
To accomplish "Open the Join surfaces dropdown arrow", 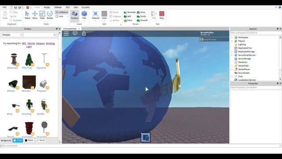I will 67,16.
